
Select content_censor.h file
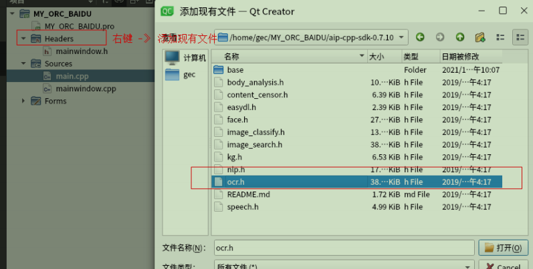(356, 95)
